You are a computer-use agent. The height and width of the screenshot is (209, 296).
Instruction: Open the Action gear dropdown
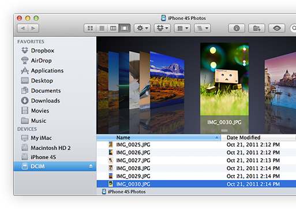click(x=142, y=28)
